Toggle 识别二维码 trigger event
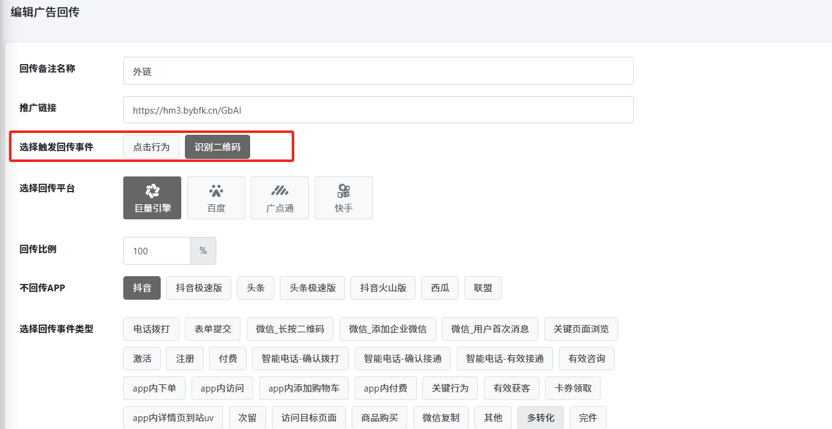 [x=218, y=147]
